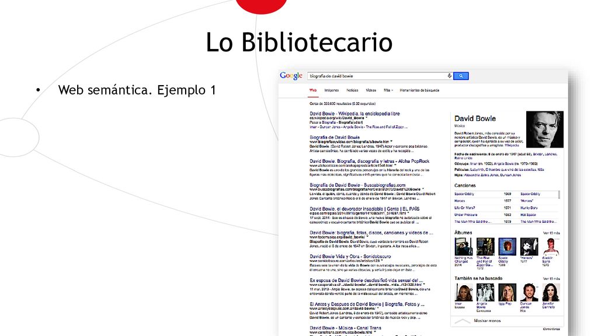Switch to the Noticias tab

[352, 90]
